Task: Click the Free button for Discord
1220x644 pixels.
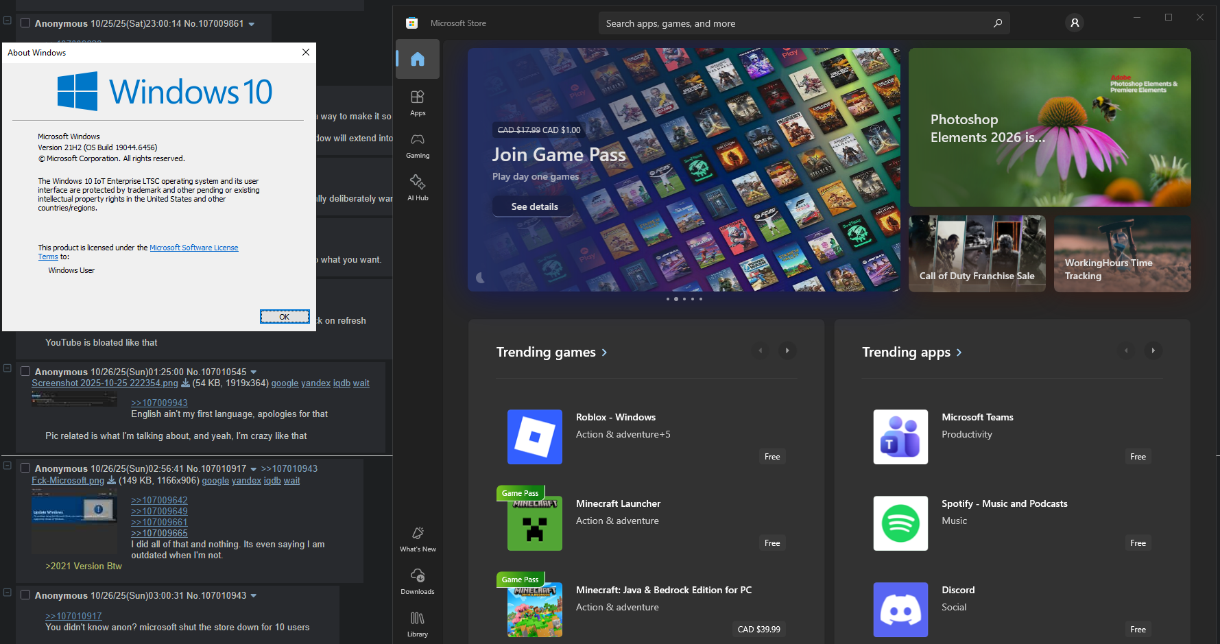Action: click(x=1138, y=629)
